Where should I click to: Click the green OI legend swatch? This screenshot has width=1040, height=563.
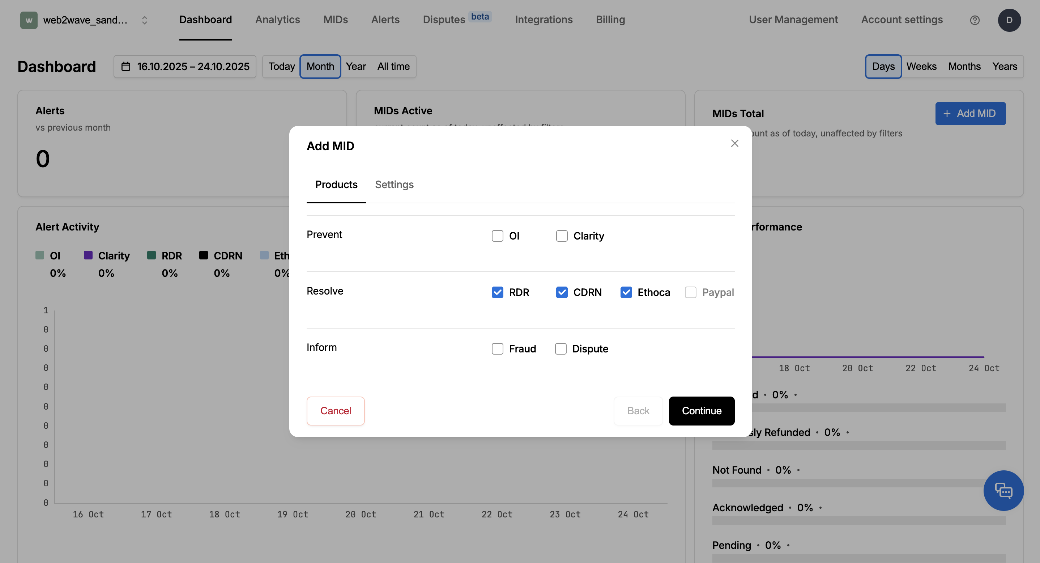tap(39, 255)
